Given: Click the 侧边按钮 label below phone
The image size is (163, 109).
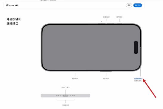Looking at the screenshot, I should click(x=106, y=78).
